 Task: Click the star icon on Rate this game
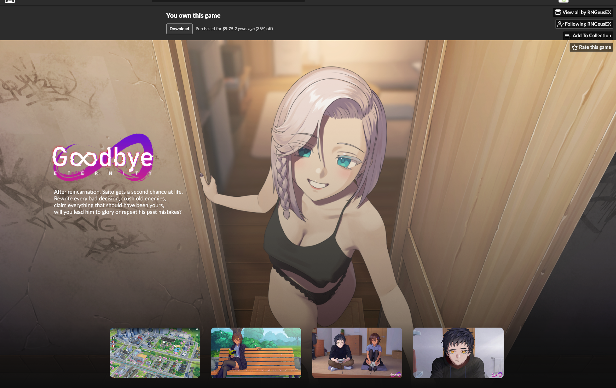point(574,47)
